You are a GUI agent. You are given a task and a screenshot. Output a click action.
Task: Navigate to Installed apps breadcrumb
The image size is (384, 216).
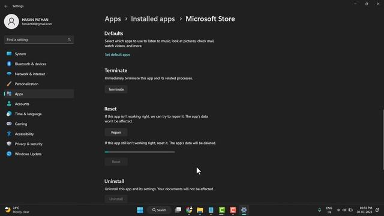153,19
